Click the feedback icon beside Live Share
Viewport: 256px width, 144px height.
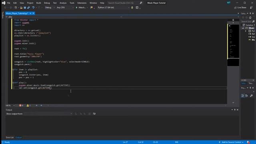coord(251,8)
